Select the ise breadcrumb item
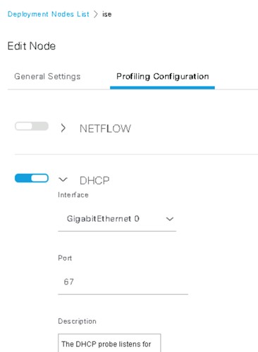Viewport: 258px width, 352px height. pos(106,14)
